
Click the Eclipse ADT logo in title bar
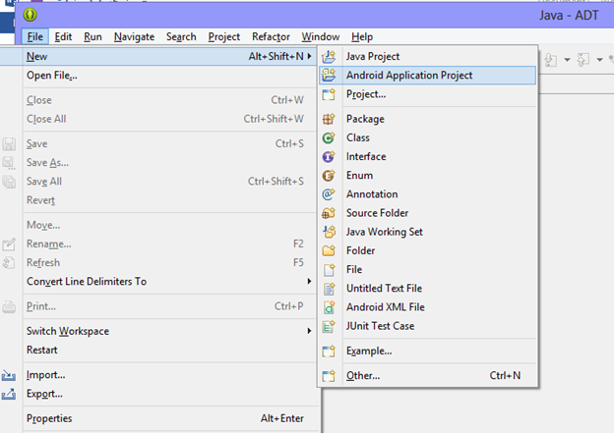(x=31, y=15)
